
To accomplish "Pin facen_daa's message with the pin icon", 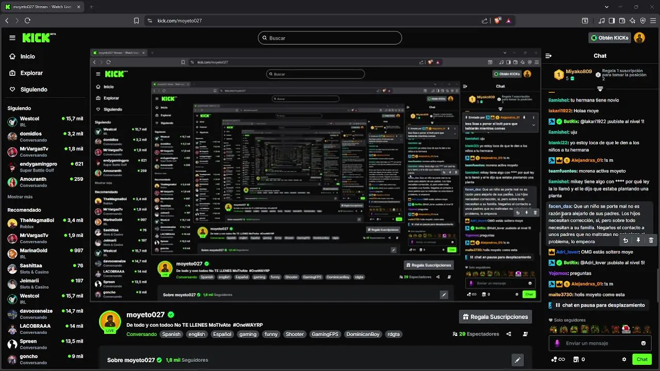I will tap(638, 240).
